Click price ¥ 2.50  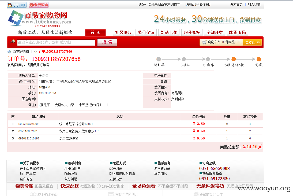(x=199, y=124)
